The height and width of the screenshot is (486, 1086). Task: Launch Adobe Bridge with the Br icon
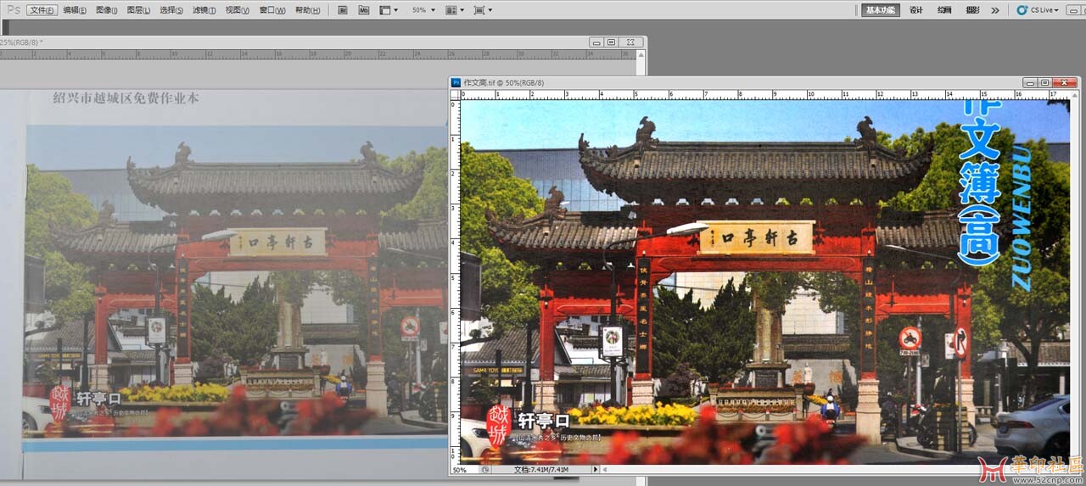coord(342,10)
